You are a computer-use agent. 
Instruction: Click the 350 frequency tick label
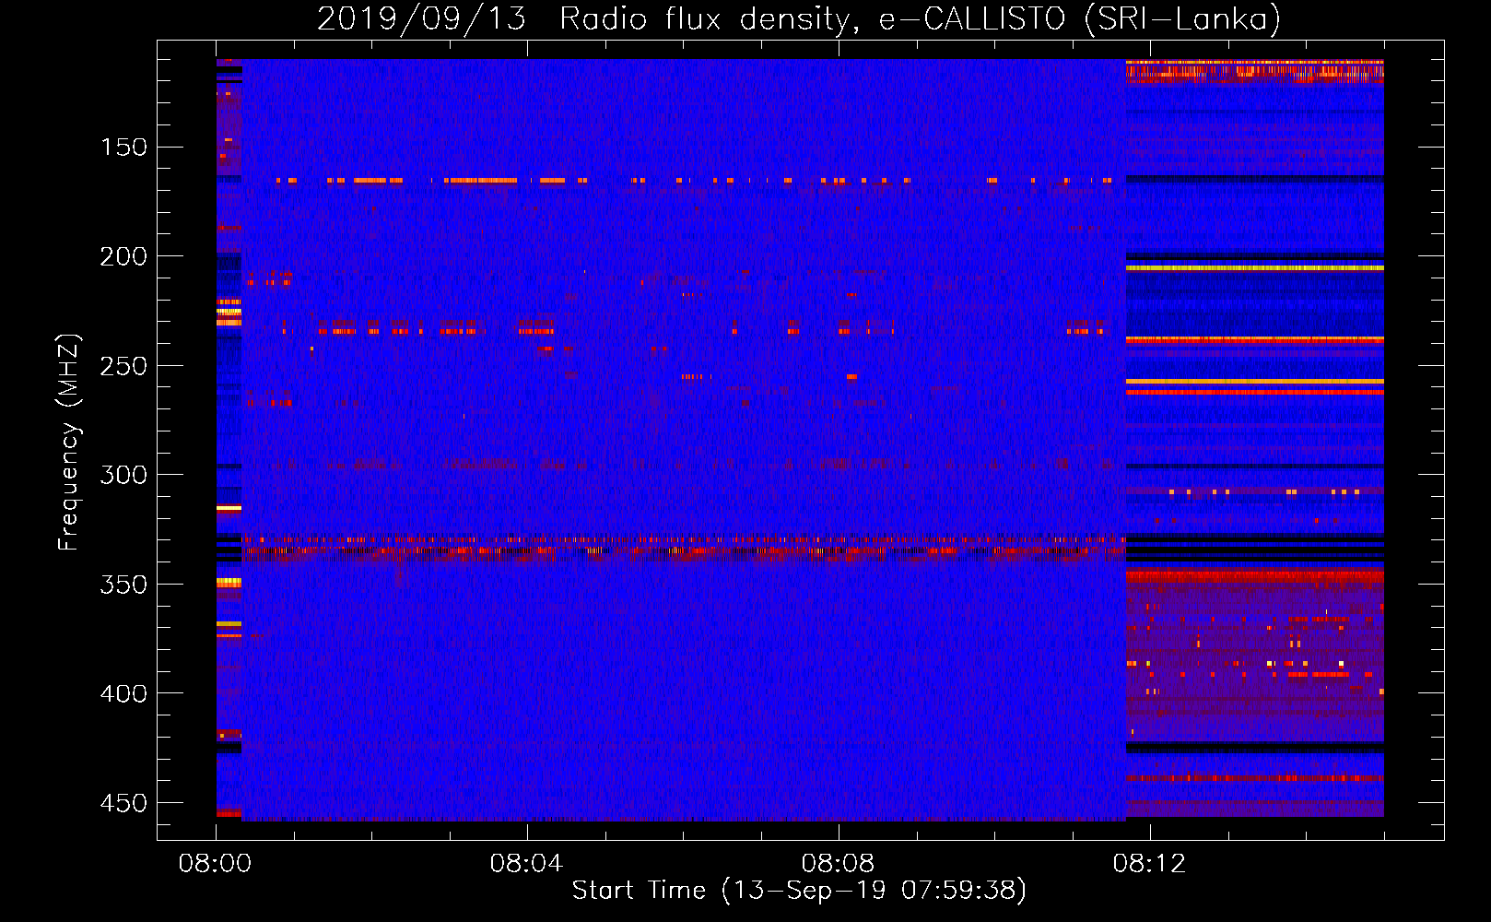123,585
